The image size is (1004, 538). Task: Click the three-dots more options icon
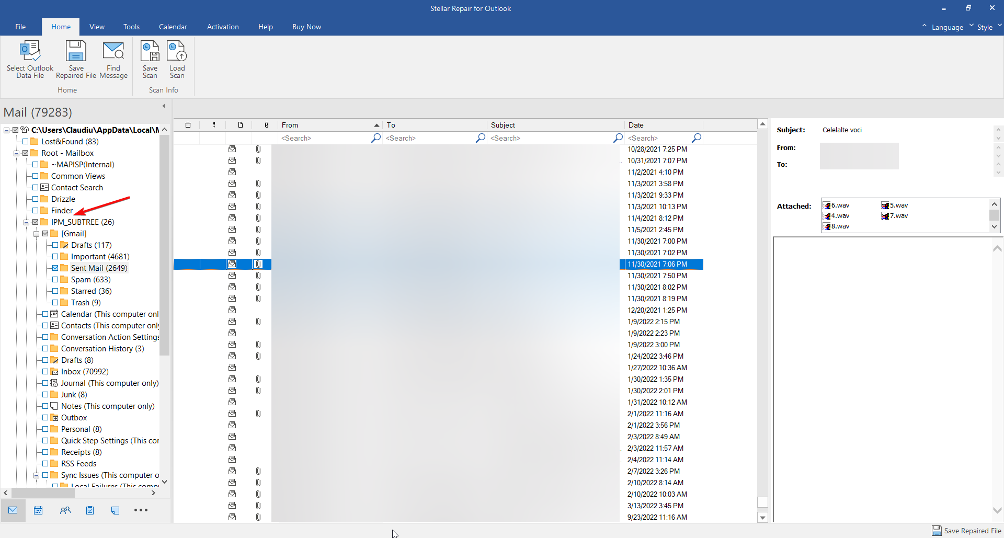(141, 510)
